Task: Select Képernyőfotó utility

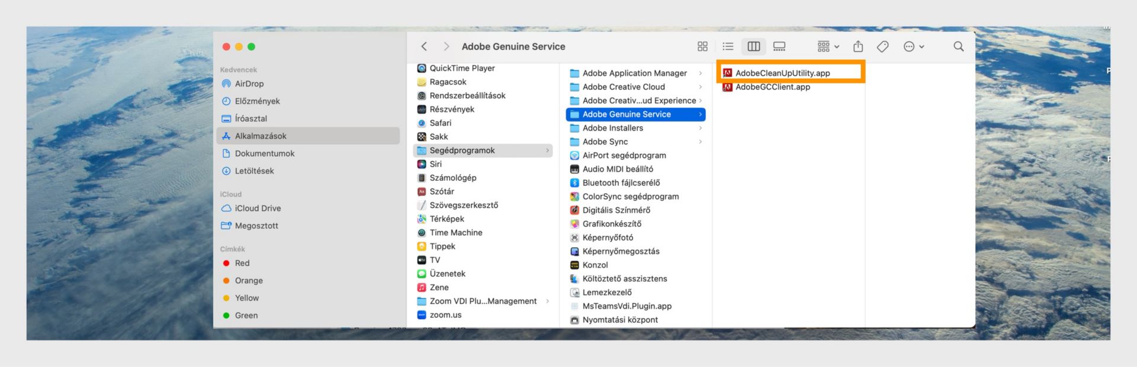Action: [x=636, y=238]
